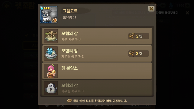Click the dimmed plus button by 1,966
Viewport: 194px width, 109px height.
tap(187, 5)
